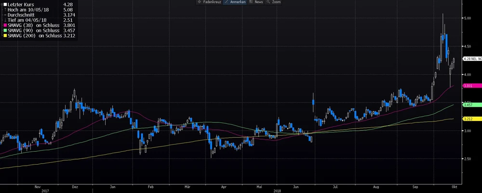482x193 pixels.
Task: Click the green SMAVG (90) swatch
Action: (5, 30)
